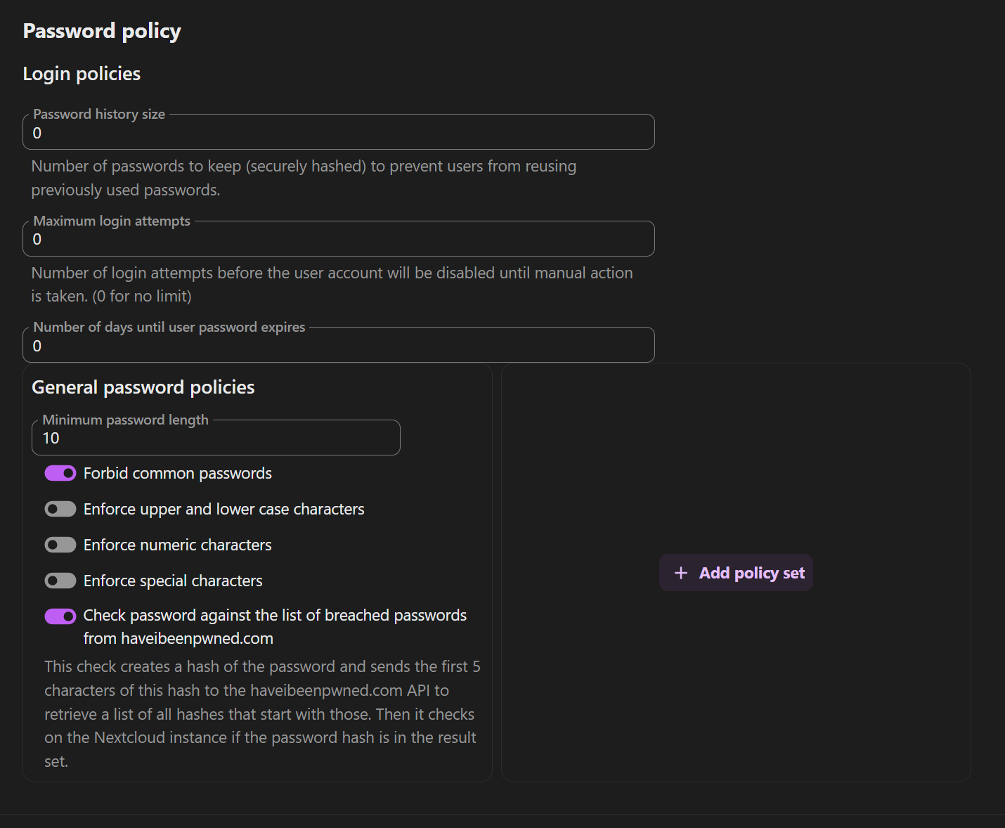1005x828 pixels.
Task: Click the plus icon beside Add policy set
Action: [x=680, y=573]
